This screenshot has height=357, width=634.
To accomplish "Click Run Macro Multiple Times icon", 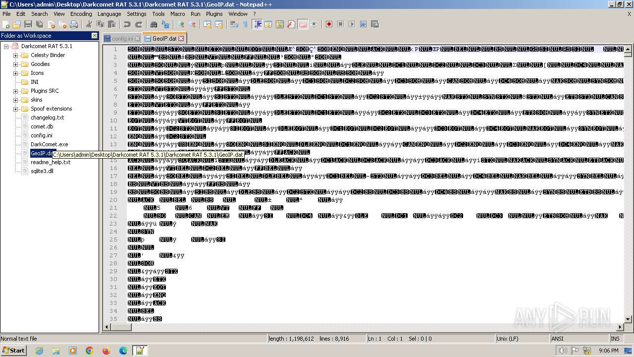I will click(x=363, y=24).
